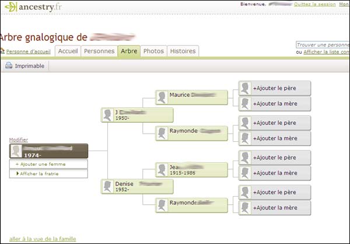
Task: Add father for Maurice via Ajouter le père
Action: click(274, 88)
